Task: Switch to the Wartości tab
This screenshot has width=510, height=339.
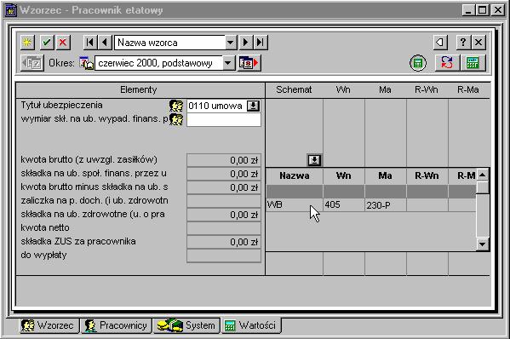Action: pyautogui.click(x=251, y=325)
